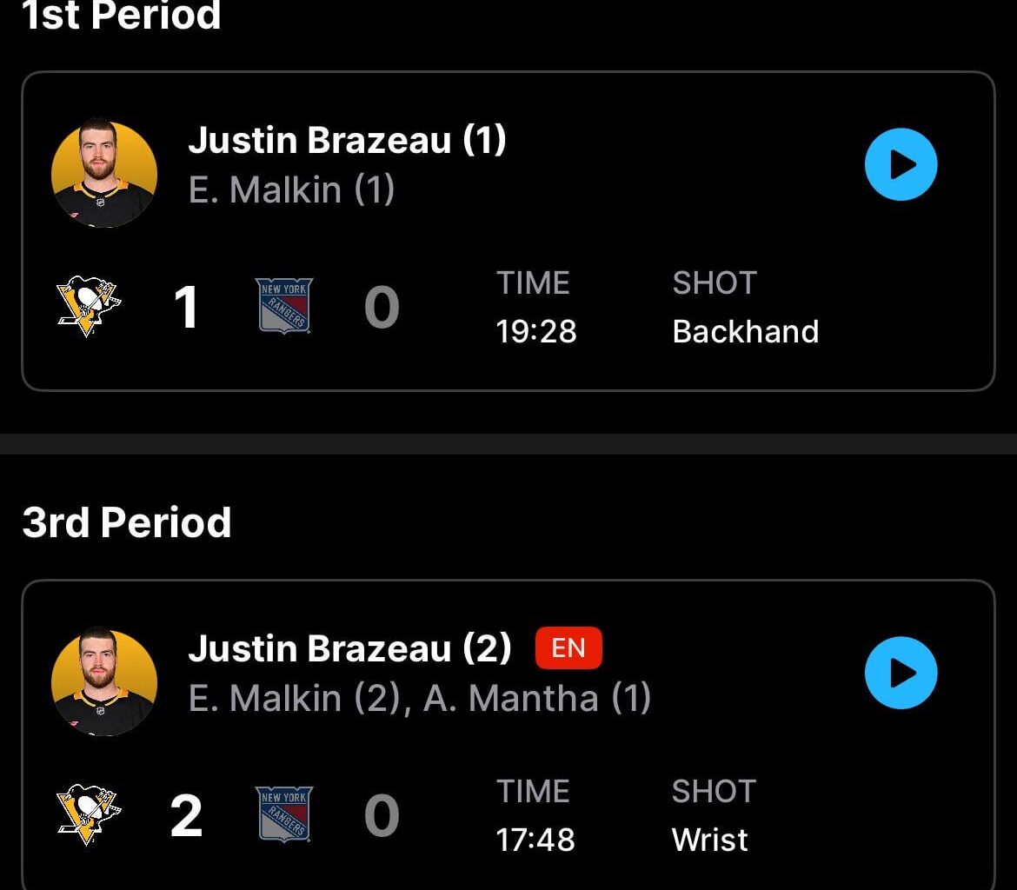Click the score 2 next to Penguins
This screenshot has width=1017, height=890.
click(185, 815)
